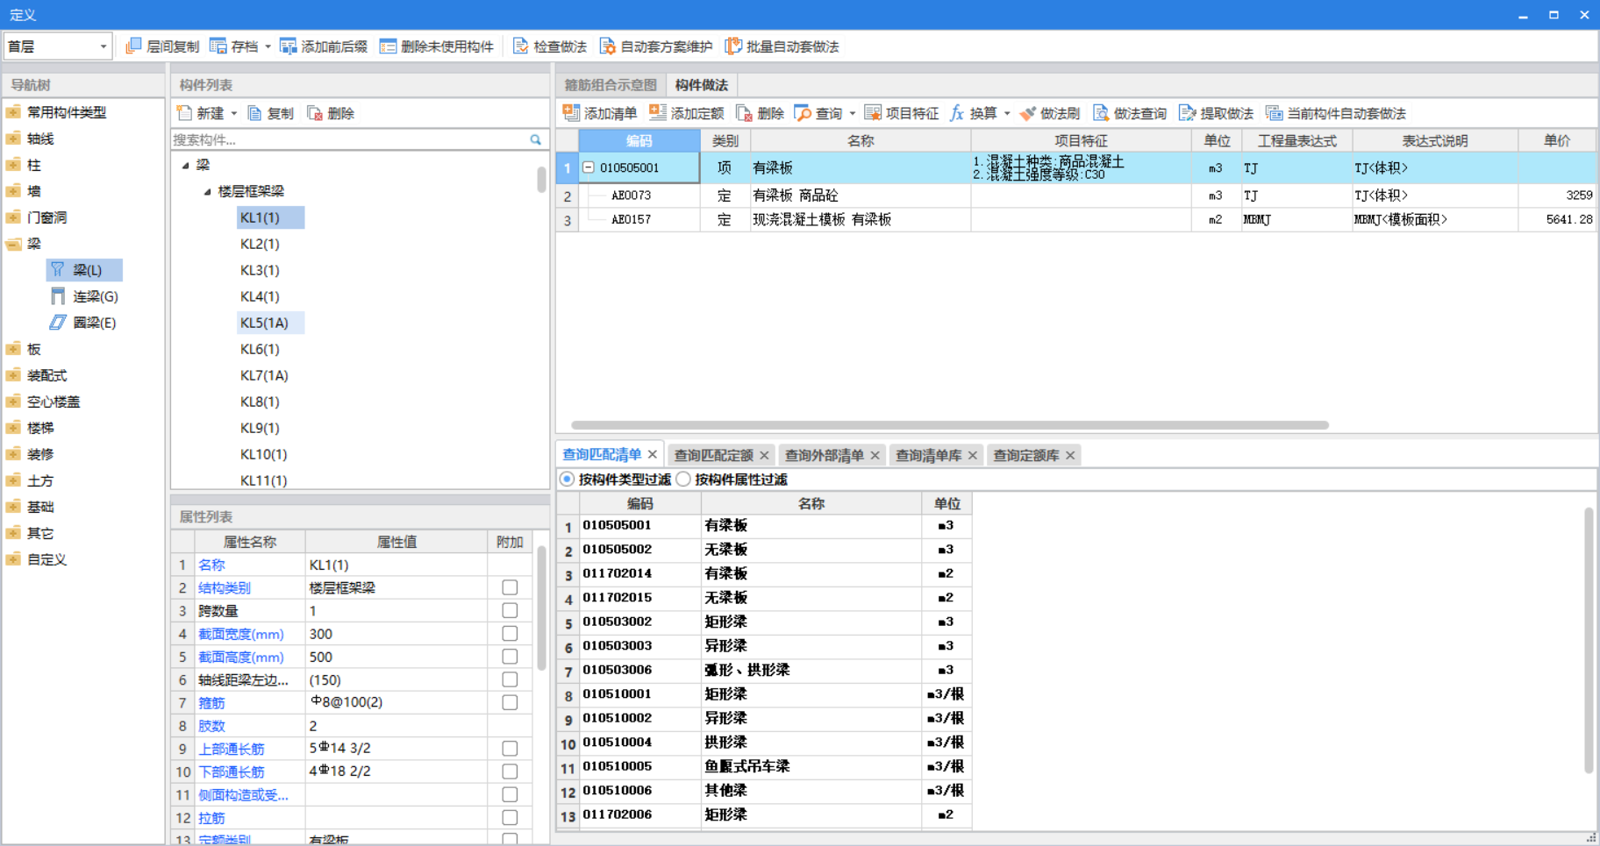Image resolution: width=1600 pixels, height=846 pixels.
Task: Click vertical scrollbar of component list
Action: click(x=541, y=179)
